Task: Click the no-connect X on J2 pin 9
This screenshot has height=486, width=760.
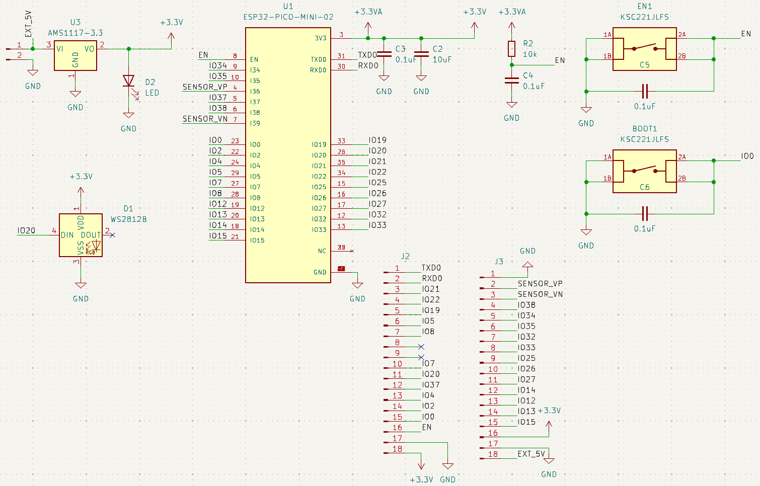Action: 421,357
